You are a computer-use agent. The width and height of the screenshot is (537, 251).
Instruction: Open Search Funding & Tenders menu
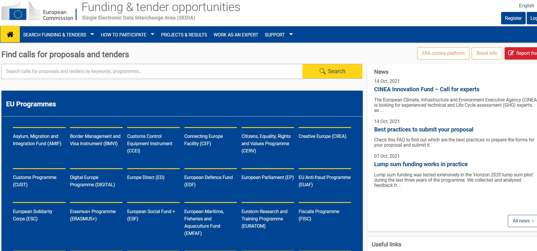[x=54, y=35]
